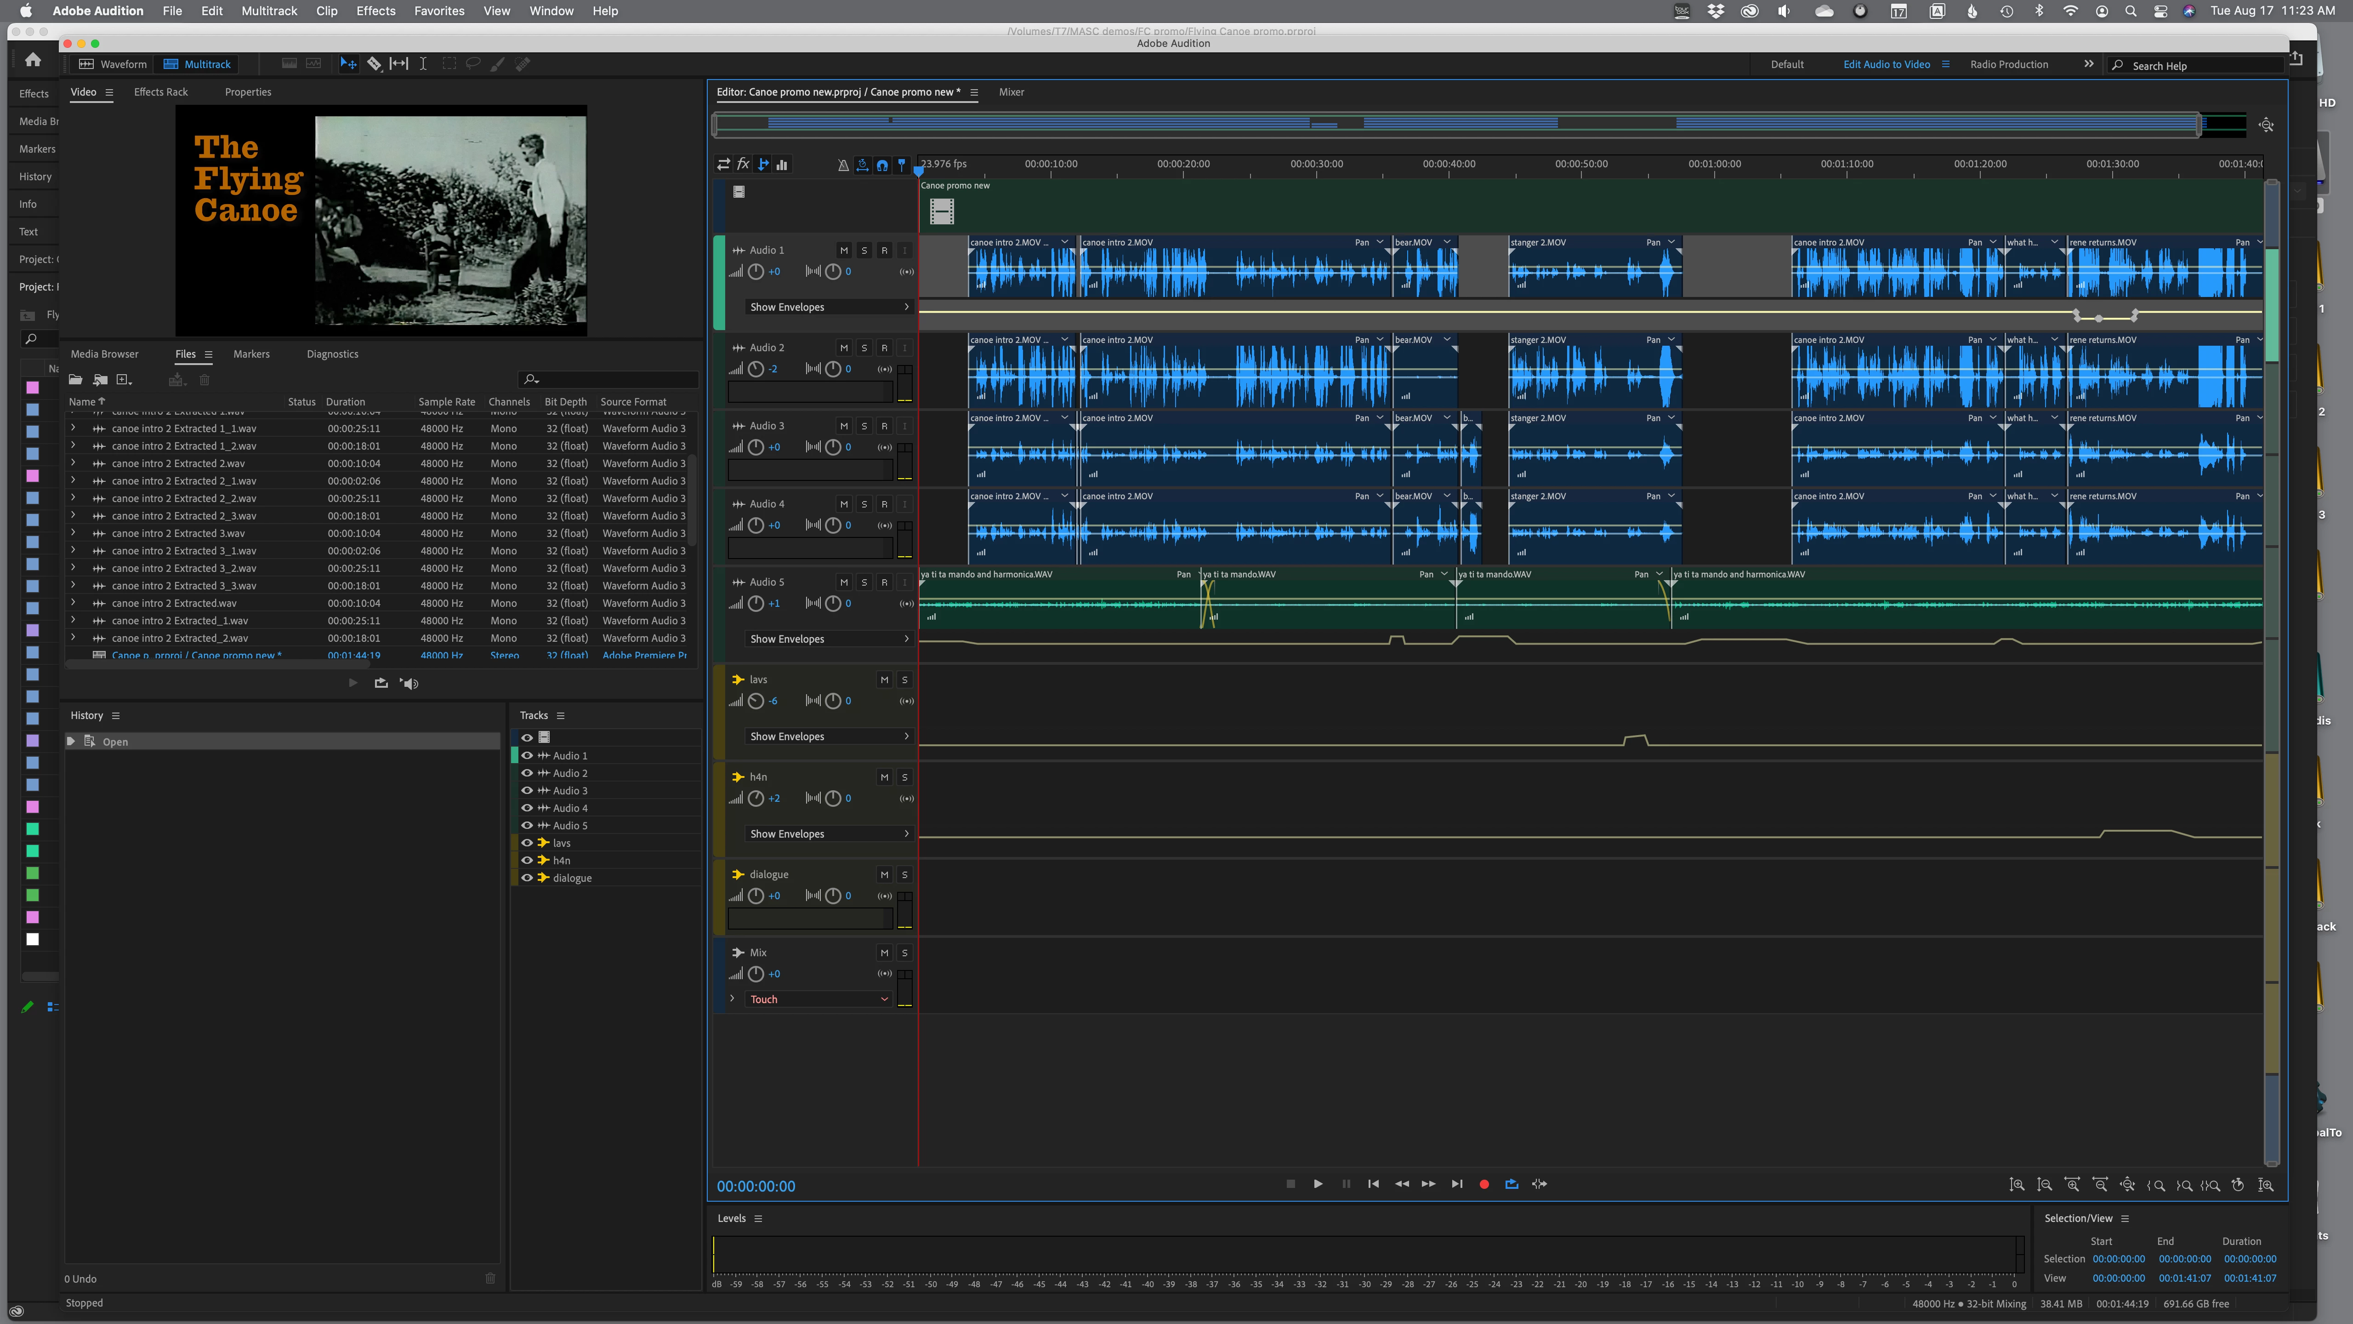This screenshot has width=2353, height=1324.
Task: Open file folder icon in Files panel
Action: coord(75,380)
